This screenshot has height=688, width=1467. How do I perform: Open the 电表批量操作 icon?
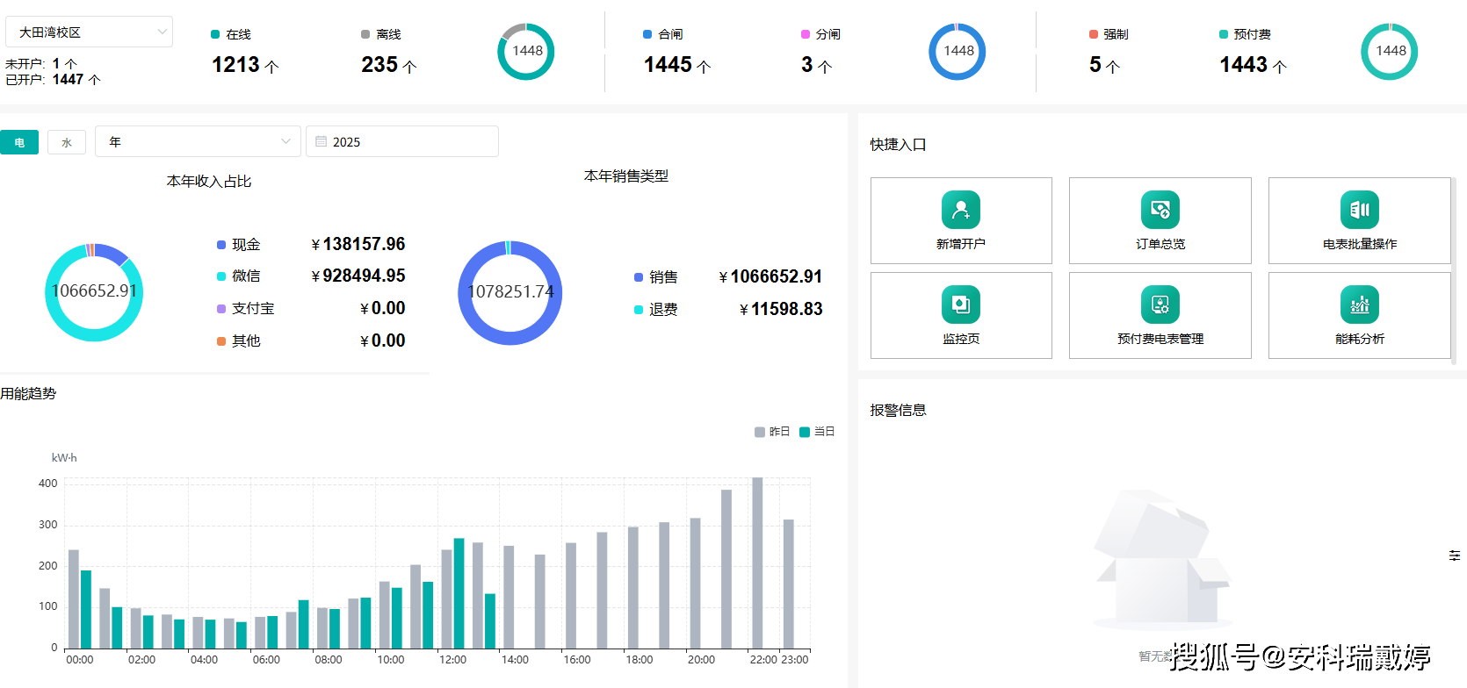click(1360, 210)
